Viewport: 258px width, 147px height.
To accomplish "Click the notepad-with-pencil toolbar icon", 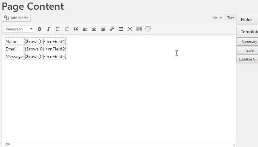I will [x=148, y=29].
